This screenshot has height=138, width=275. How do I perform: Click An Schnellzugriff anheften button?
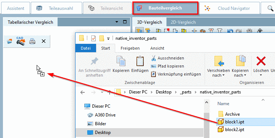pyautogui.click(x=95, y=67)
